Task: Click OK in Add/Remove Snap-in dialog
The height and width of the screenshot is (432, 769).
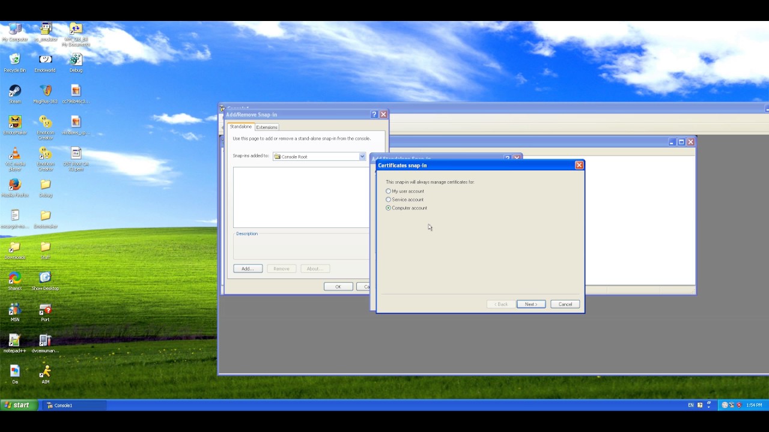Action: tap(338, 286)
